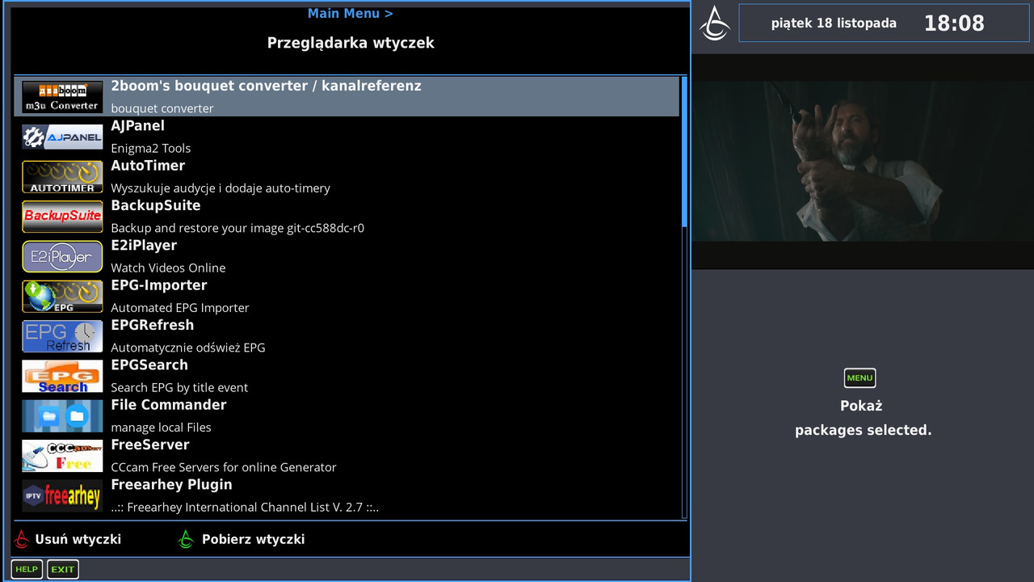Click the 'Enigma2 Tools' description
This screenshot has width=1034, height=582.
click(150, 148)
